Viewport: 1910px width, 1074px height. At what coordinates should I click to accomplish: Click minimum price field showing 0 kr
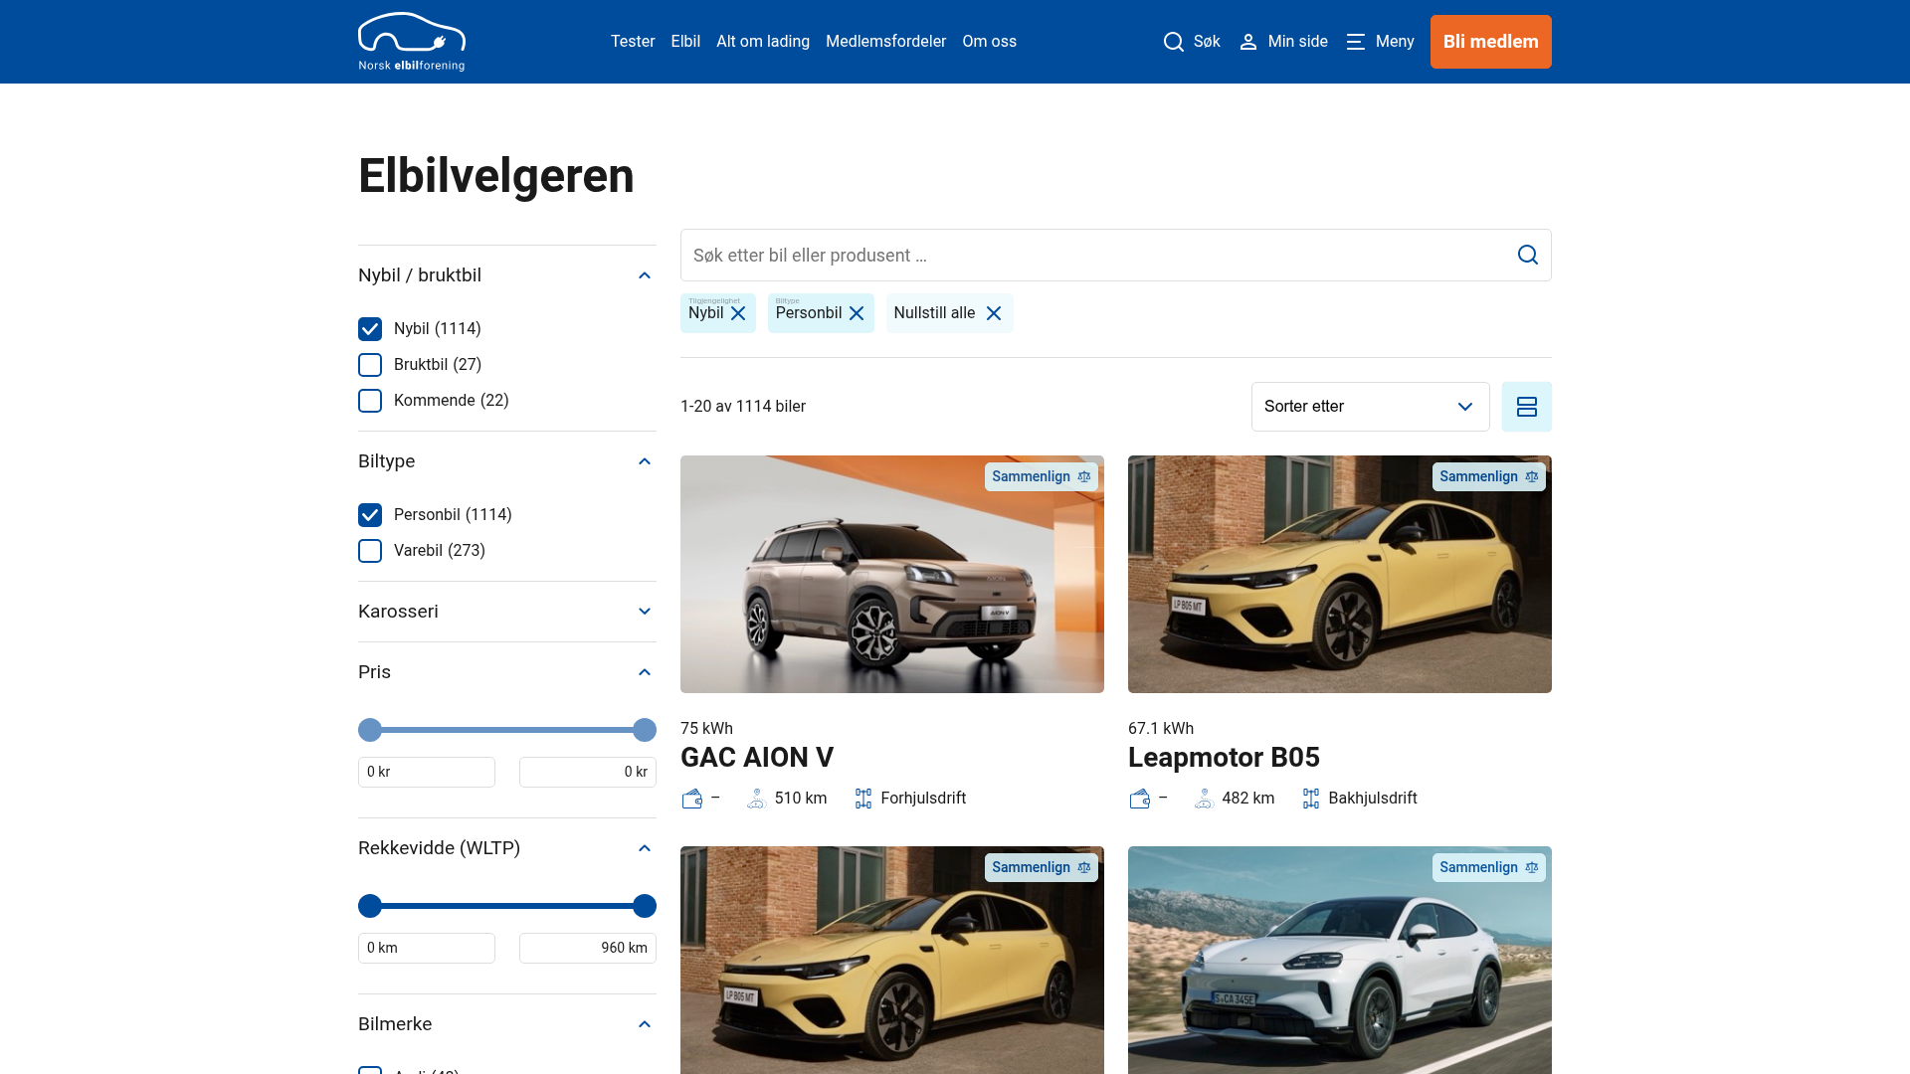point(427,773)
